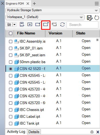
Task: Click the IBC Label.ipt part icon
Action: (x=17, y=117)
